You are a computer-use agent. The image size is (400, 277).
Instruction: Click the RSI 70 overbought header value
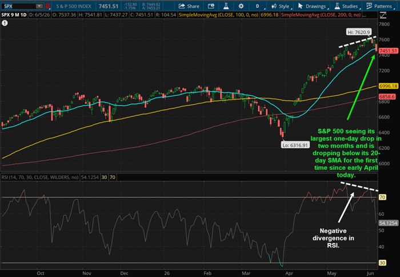point(113,177)
